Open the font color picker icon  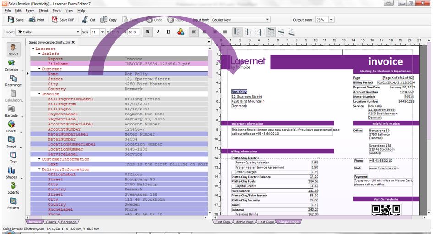181,32
